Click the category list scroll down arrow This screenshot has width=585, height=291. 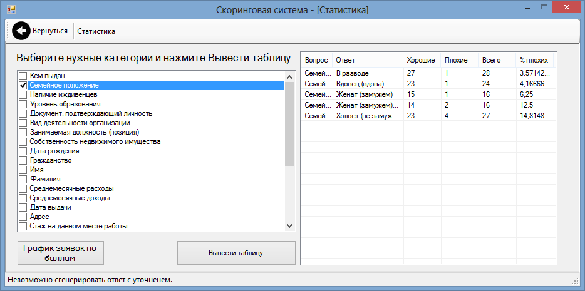[x=289, y=226]
